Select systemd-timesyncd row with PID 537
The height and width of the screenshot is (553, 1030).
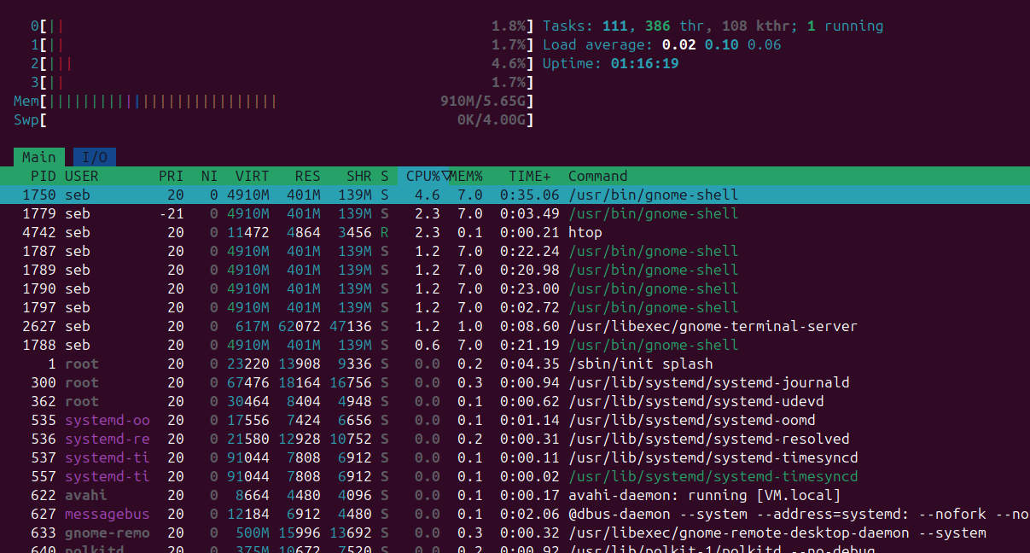(x=515, y=457)
